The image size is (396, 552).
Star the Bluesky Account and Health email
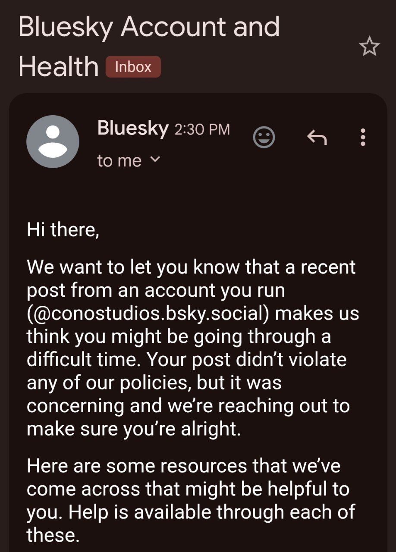point(370,47)
